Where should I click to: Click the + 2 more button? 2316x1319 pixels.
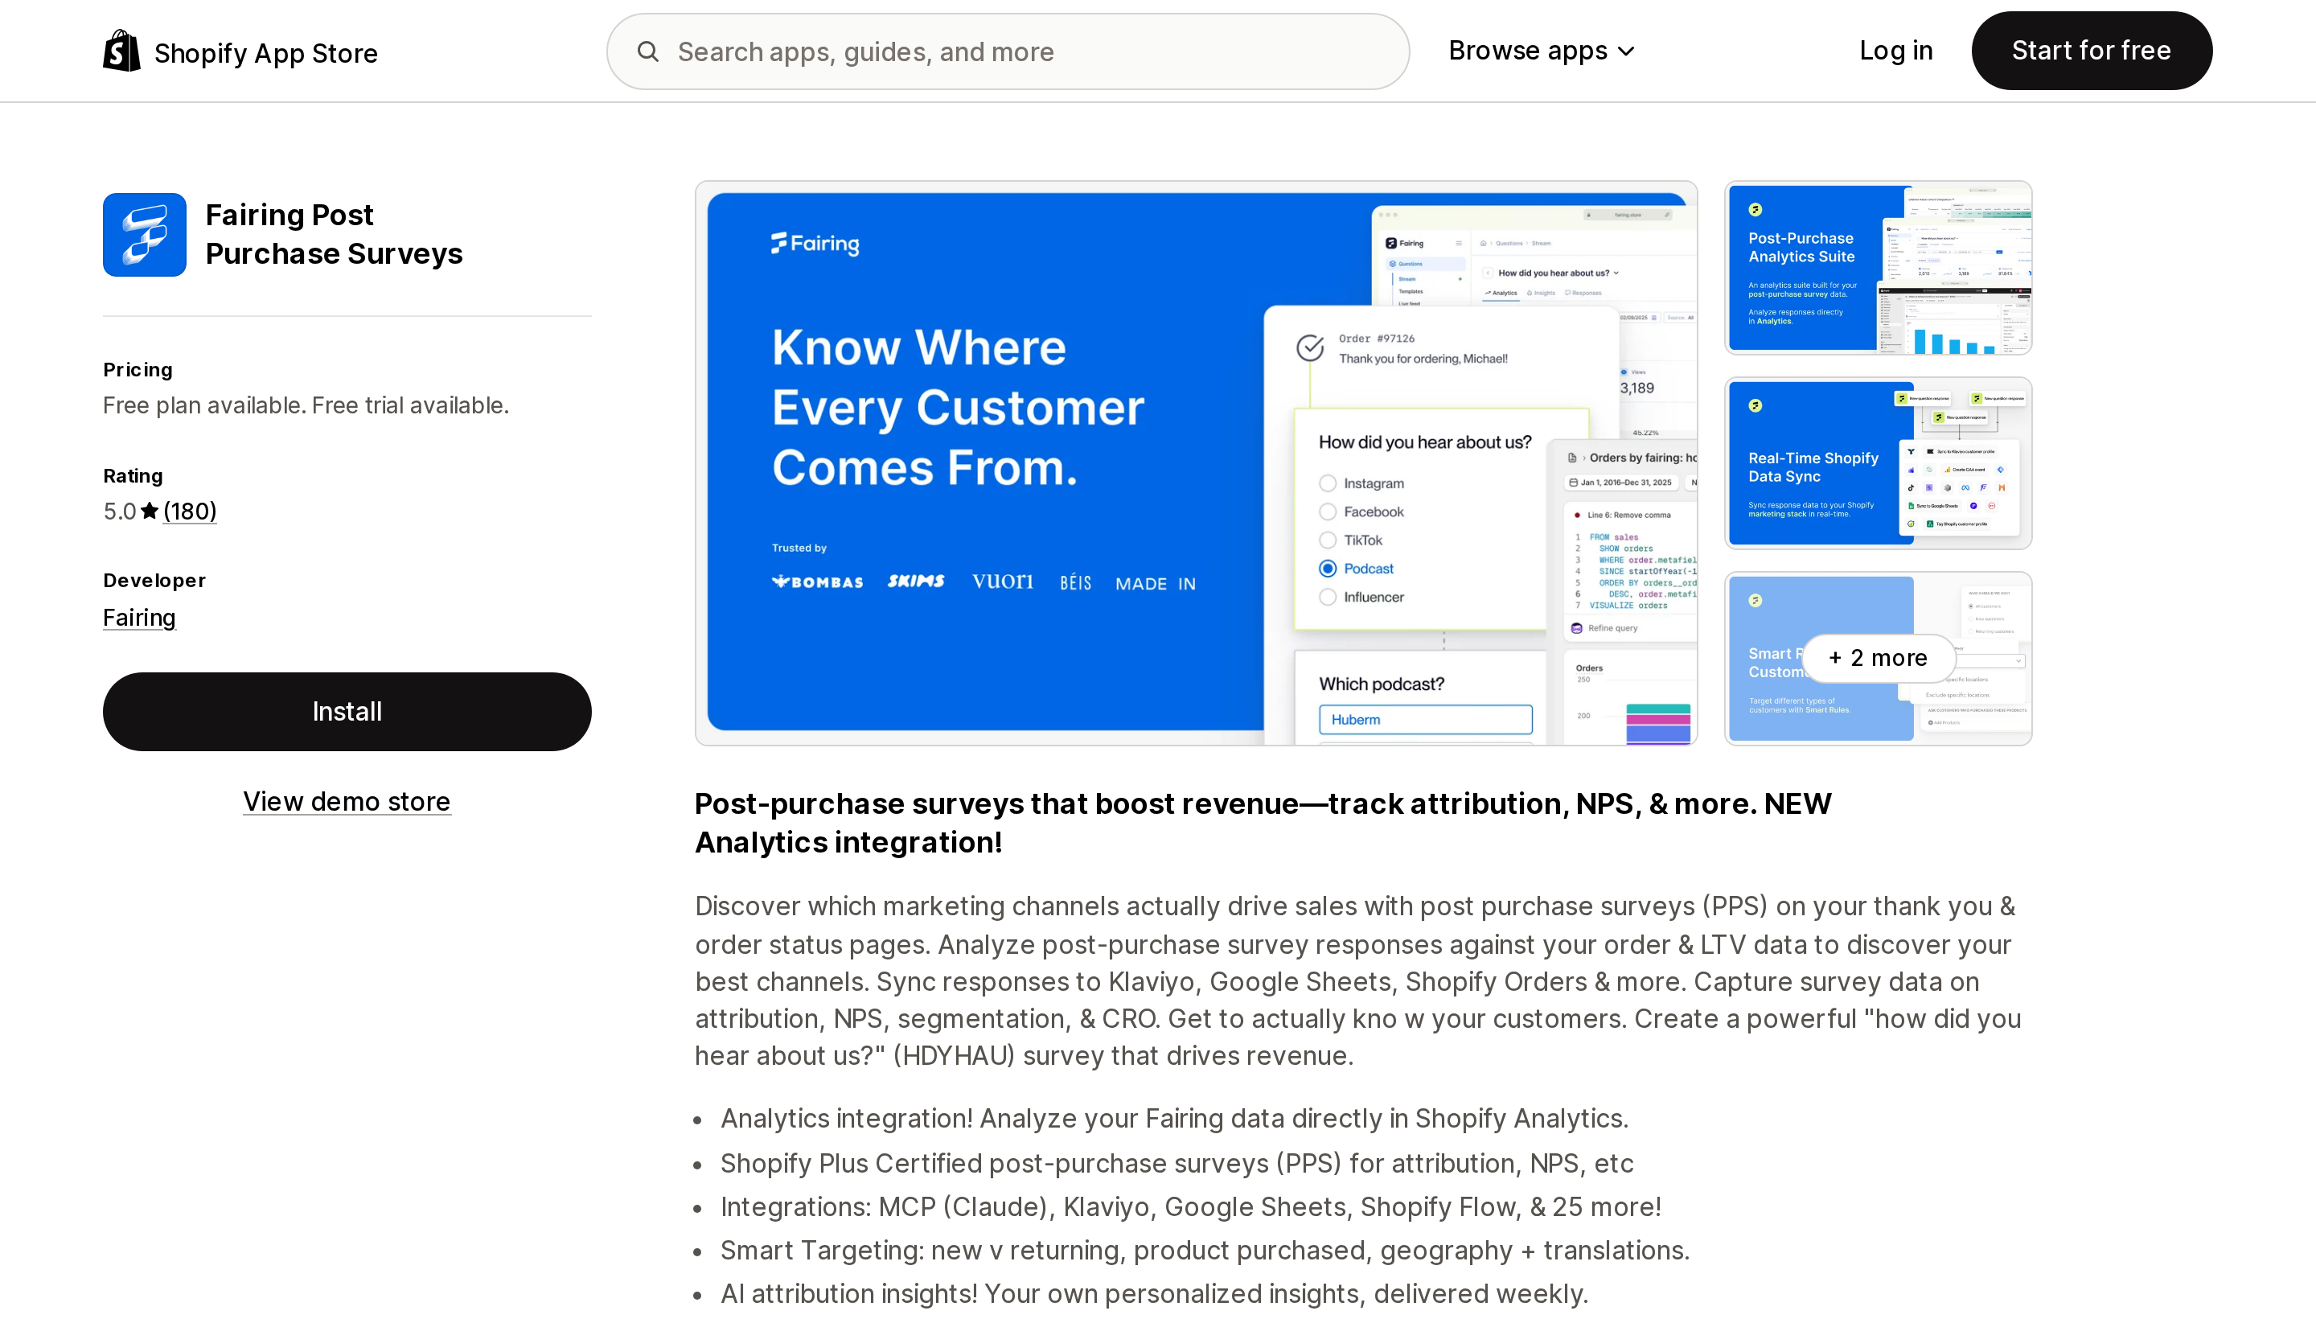click(1878, 658)
